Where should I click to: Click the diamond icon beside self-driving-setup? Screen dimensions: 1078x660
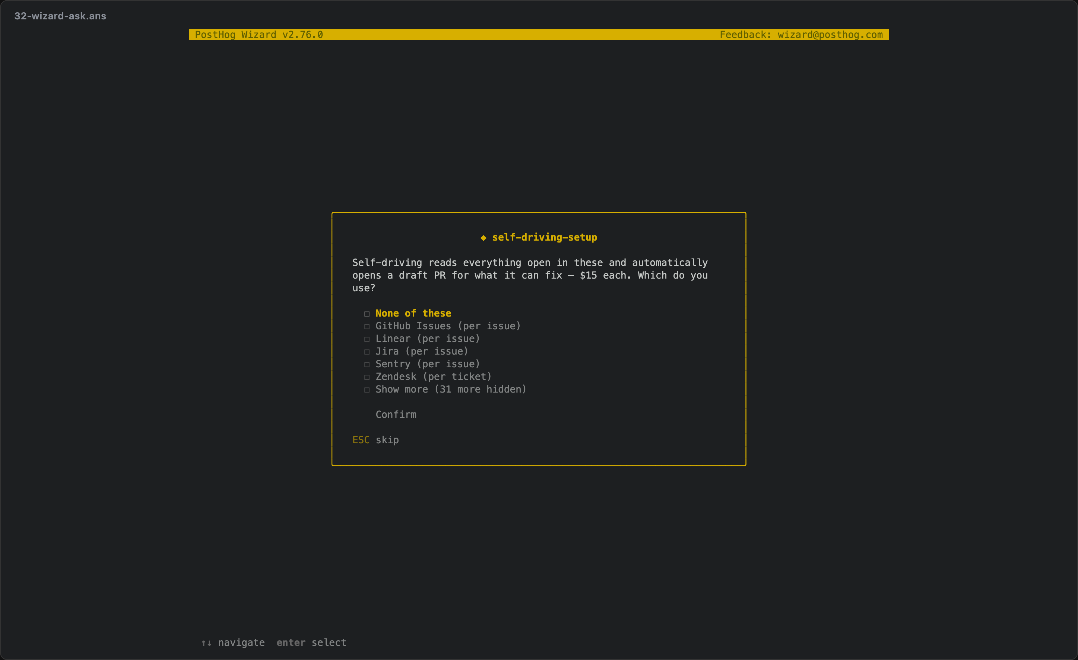pos(483,238)
